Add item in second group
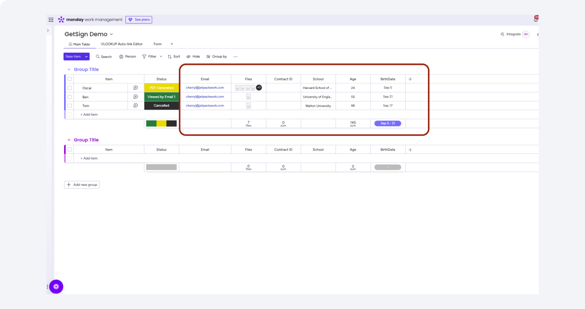The width and height of the screenshot is (585, 309). click(x=89, y=158)
